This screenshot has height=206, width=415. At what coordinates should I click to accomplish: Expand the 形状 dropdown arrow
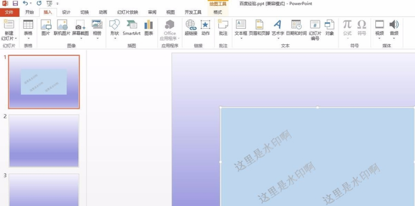115,38
